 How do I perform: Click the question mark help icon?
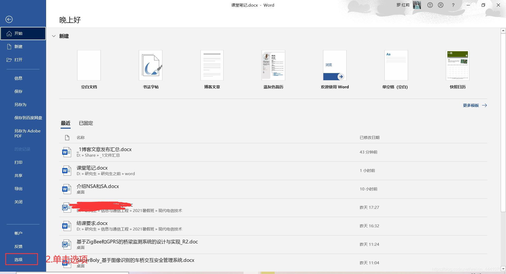(453, 5)
